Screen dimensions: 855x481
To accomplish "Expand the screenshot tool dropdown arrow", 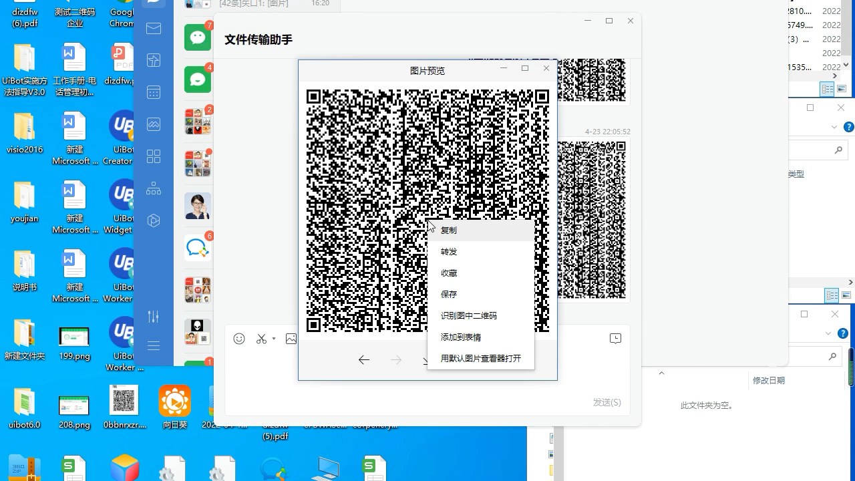I will click(274, 339).
